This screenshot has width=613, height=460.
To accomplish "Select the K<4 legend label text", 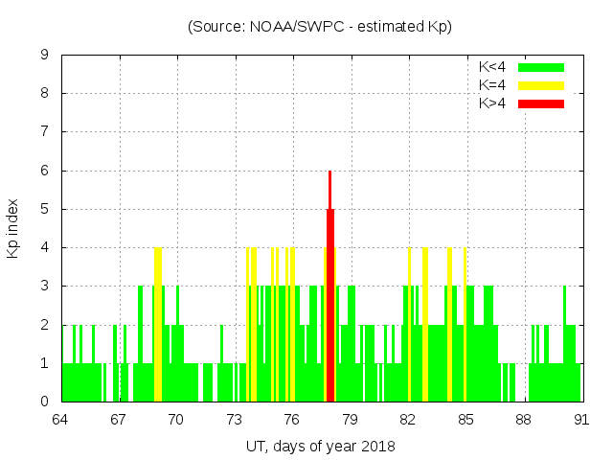I will pyautogui.click(x=492, y=67).
